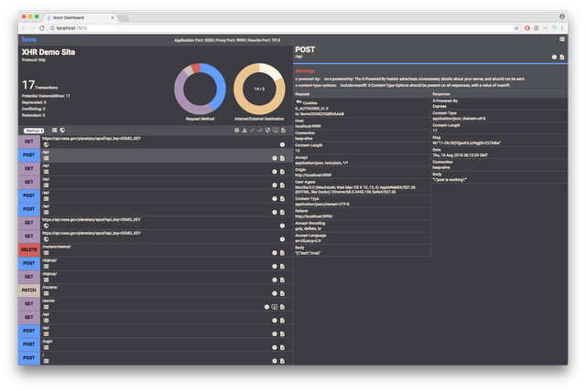The width and height of the screenshot is (586, 391).
Task: Open the Method sort dropdown
Action: pyautogui.click(x=34, y=131)
